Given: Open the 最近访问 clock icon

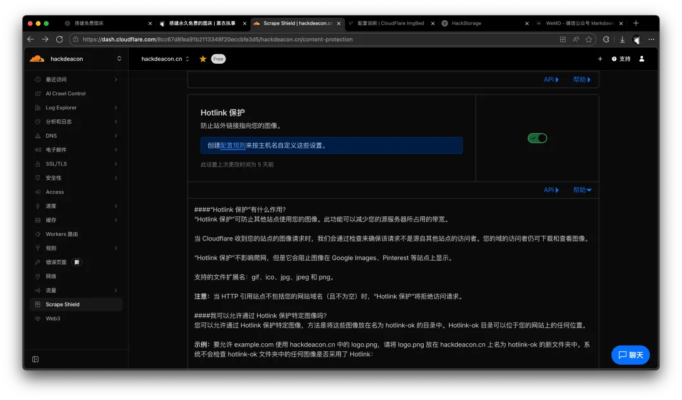Looking at the screenshot, I should [38, 79].
